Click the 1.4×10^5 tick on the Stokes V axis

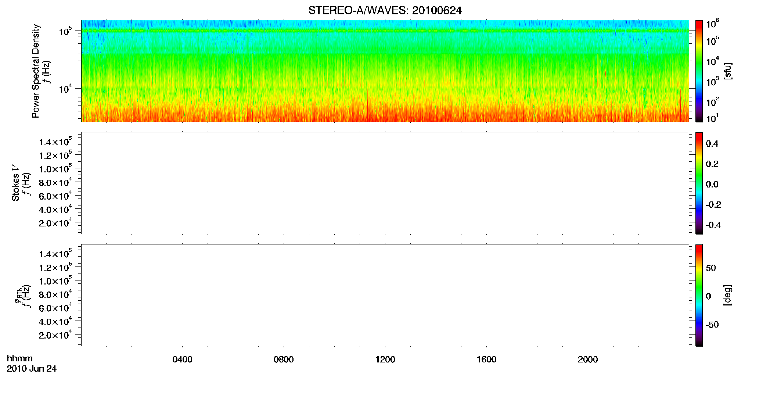[x=55, y=142]
